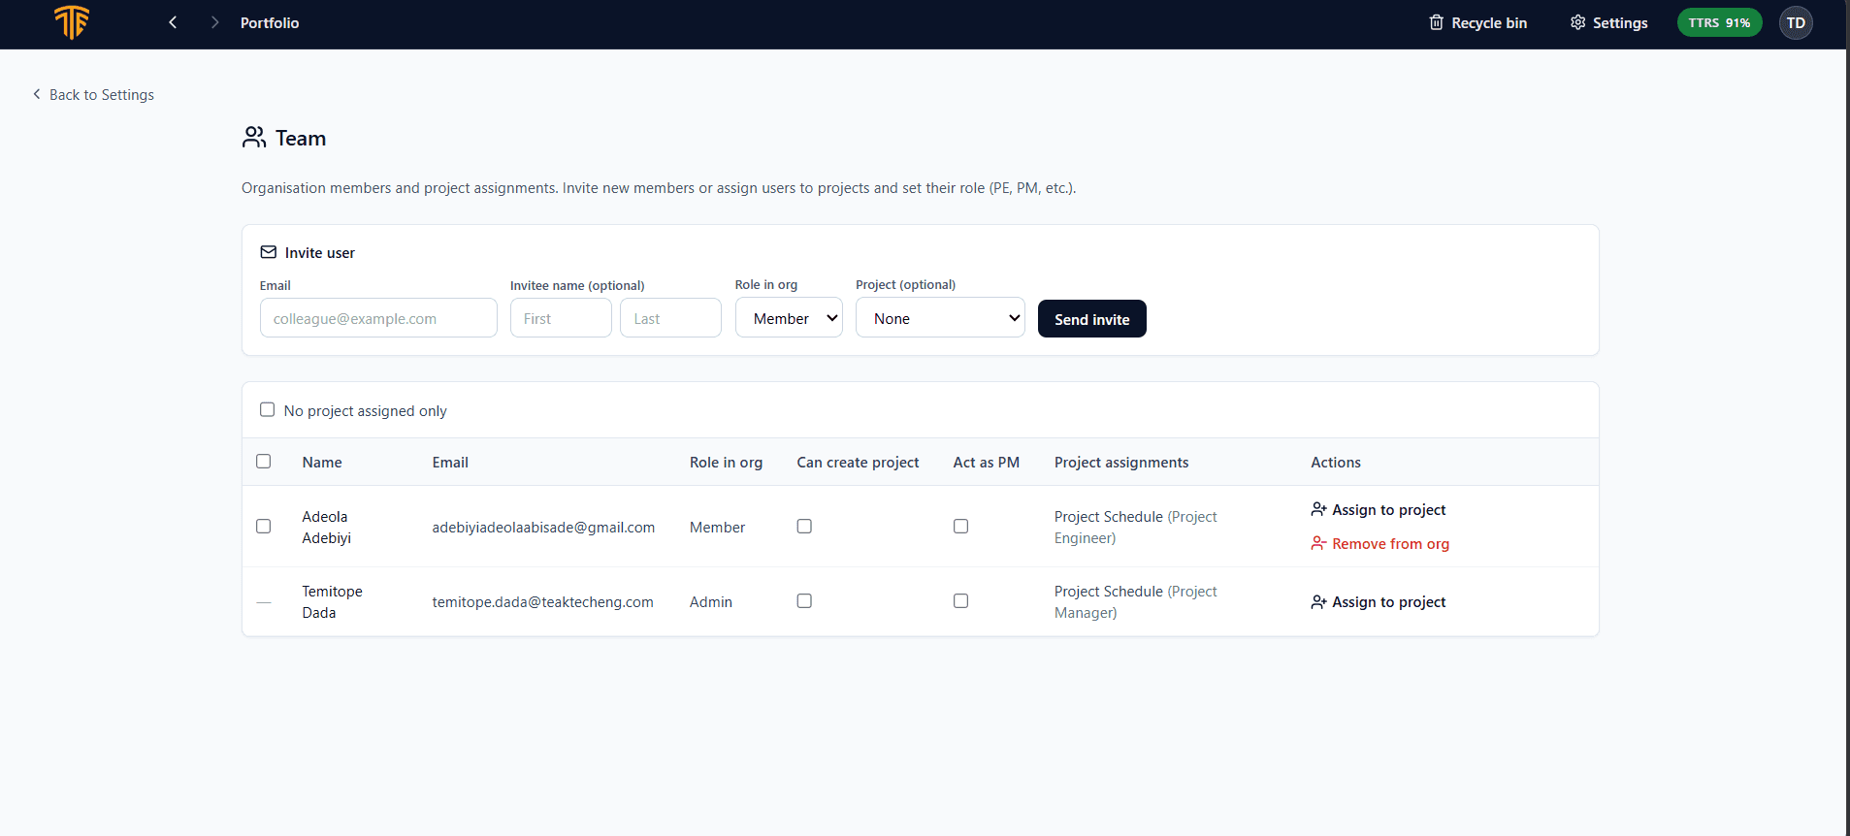
Task: Enable Act as PM for Temitope Dada
Action: pos(960,601)
